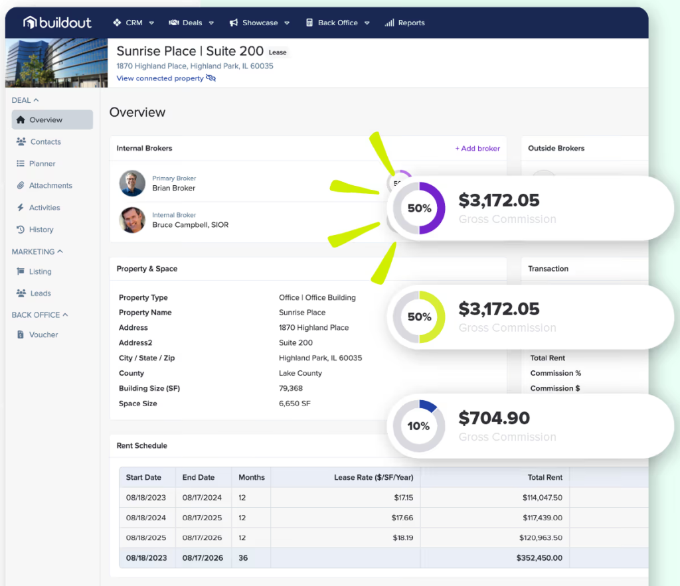
Task: Click the History clock icon
Action: click(21, 229)
